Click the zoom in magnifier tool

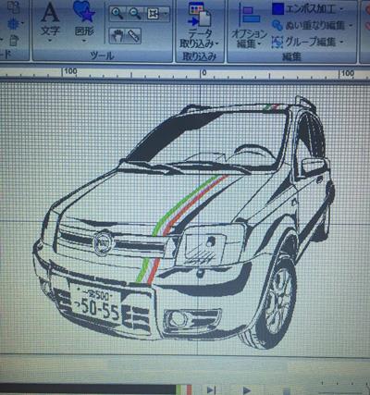point(117,14)
